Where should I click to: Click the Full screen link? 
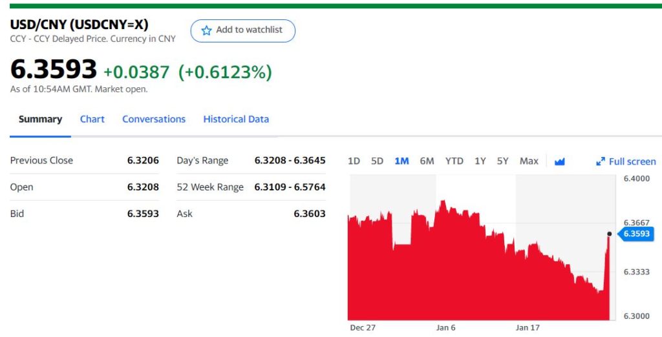(x=632, y=161)
